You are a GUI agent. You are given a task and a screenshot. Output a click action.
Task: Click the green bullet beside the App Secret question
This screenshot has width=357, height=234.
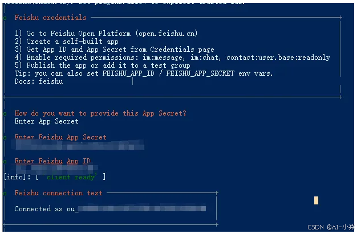[x=5, y=113]
